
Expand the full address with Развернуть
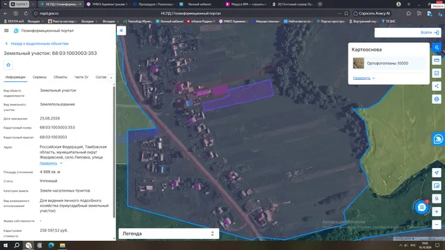(x=51, y=163)
